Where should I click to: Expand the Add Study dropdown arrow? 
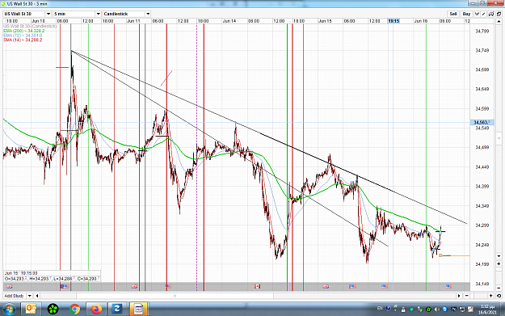[x=29, y=296]
